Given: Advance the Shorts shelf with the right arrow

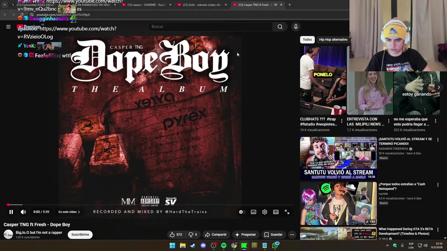Looking at the screenshot, I should (x=439, y=87).
